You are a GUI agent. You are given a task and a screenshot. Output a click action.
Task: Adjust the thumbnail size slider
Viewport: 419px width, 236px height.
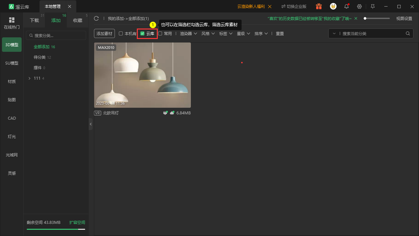point(377,18)
